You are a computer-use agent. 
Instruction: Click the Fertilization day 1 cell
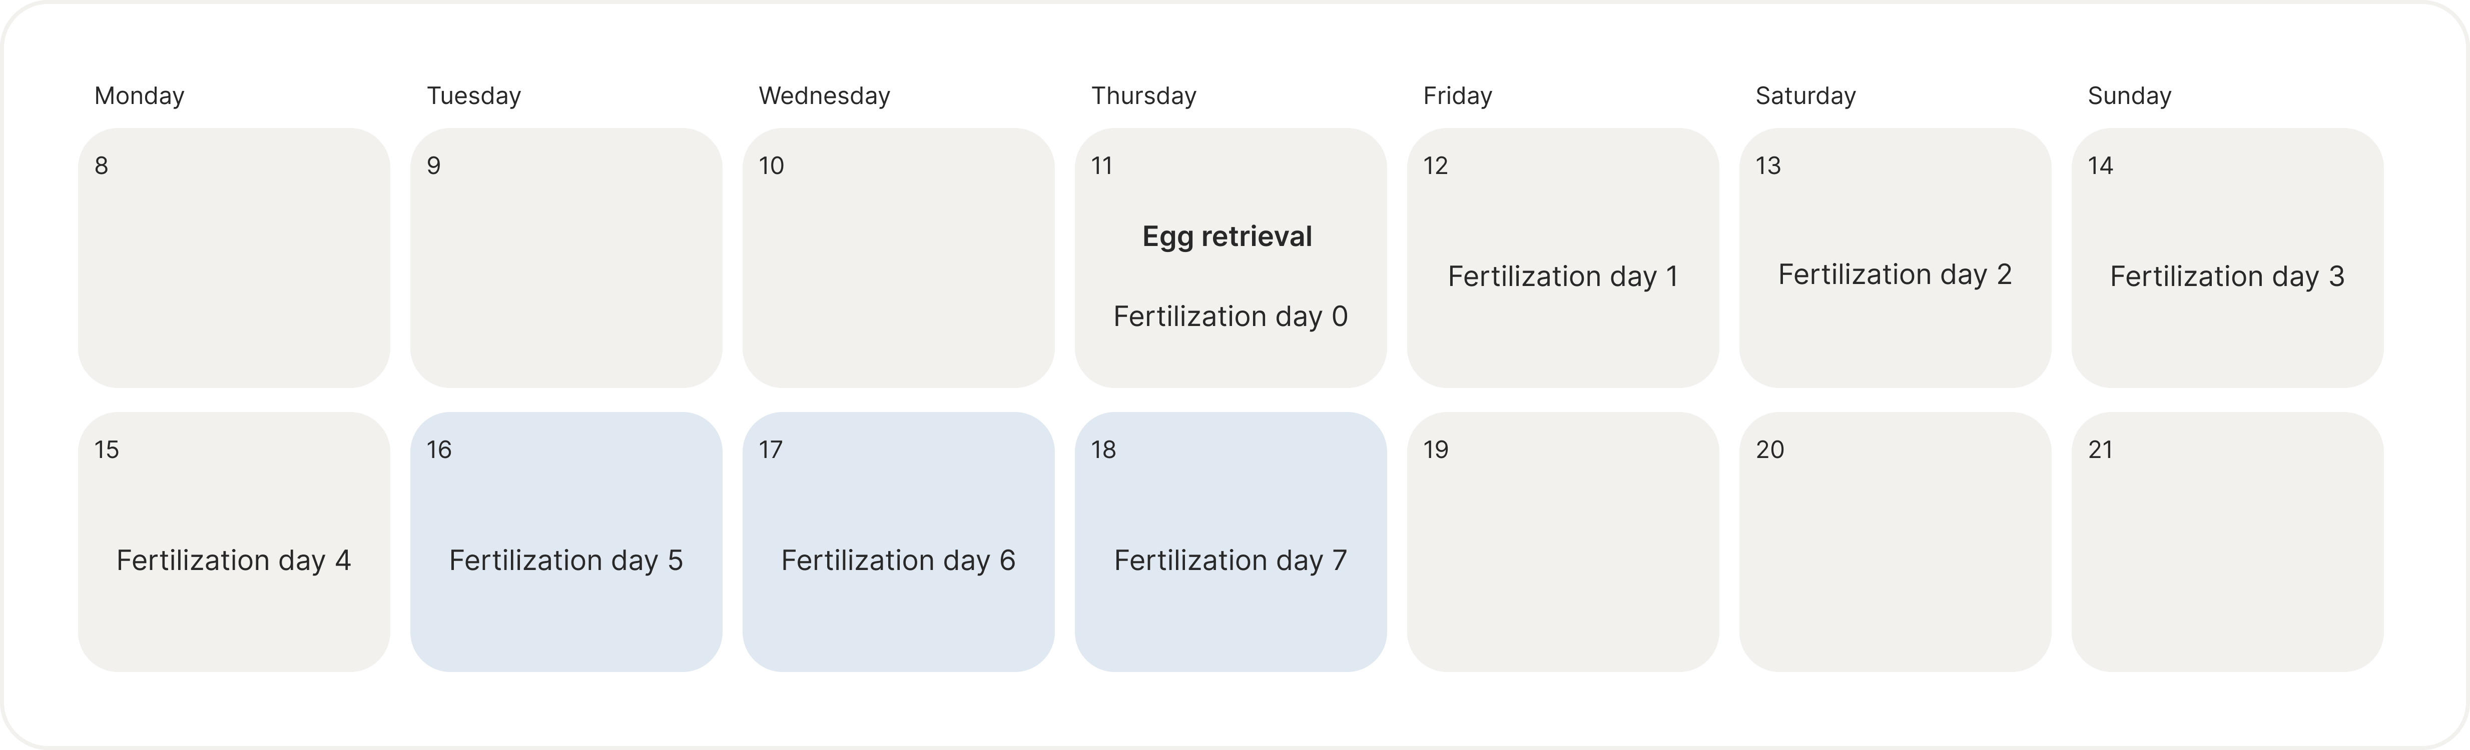(x=1563, y=257)
